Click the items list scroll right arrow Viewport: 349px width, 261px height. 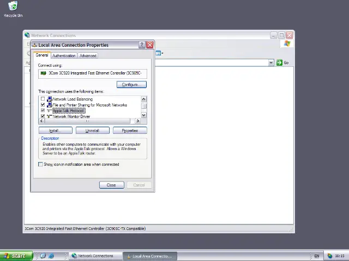138,121
